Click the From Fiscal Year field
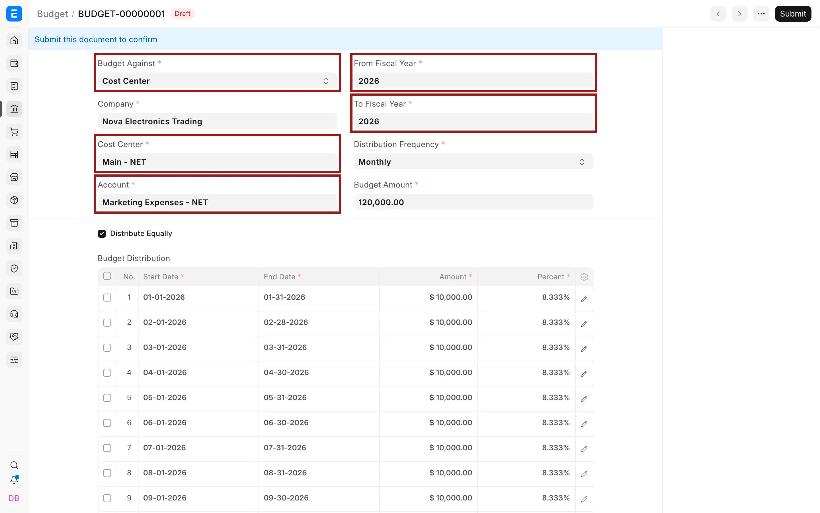This screenshot has height=513, width=820. click(x=473, y=81)
